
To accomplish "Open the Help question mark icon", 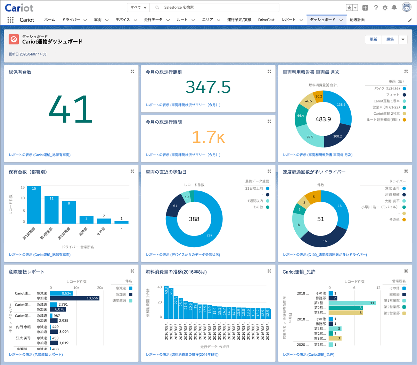I will [376, 8].
